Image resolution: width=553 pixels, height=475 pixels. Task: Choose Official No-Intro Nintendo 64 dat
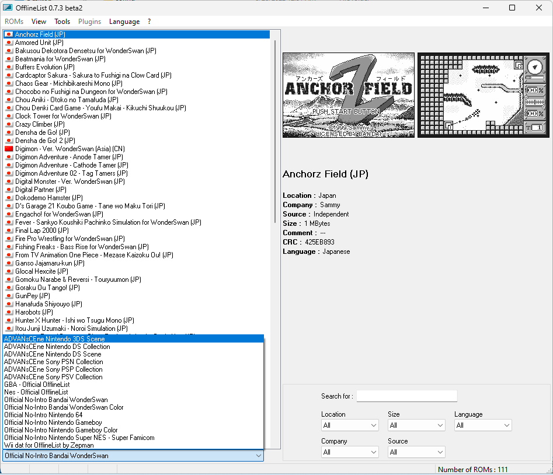[133, 415]
